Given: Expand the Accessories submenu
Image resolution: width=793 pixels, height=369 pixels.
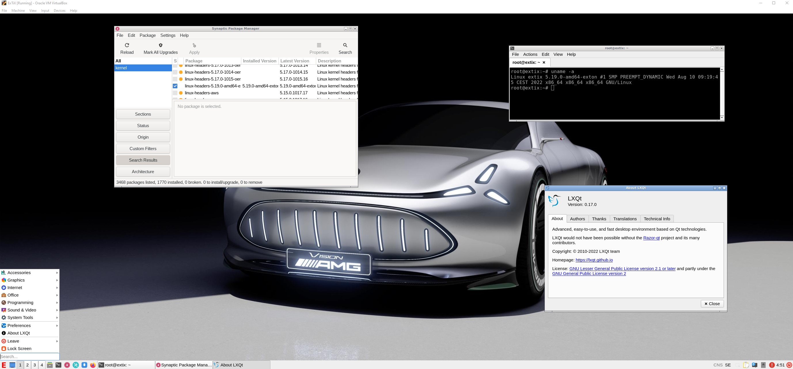Looking at the screenshot, I should pos(30,273).
